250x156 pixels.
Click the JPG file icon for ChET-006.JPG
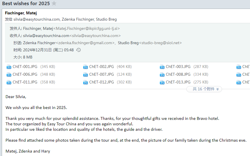coord(9,75)
